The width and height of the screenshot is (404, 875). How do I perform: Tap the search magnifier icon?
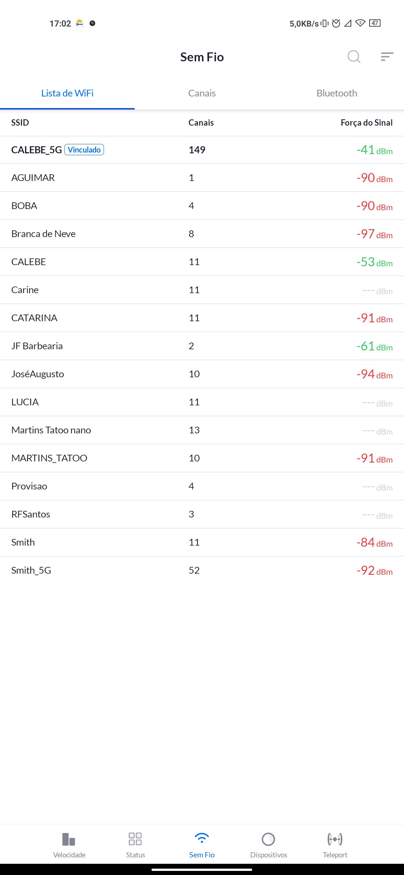click(x=353, y=57)
